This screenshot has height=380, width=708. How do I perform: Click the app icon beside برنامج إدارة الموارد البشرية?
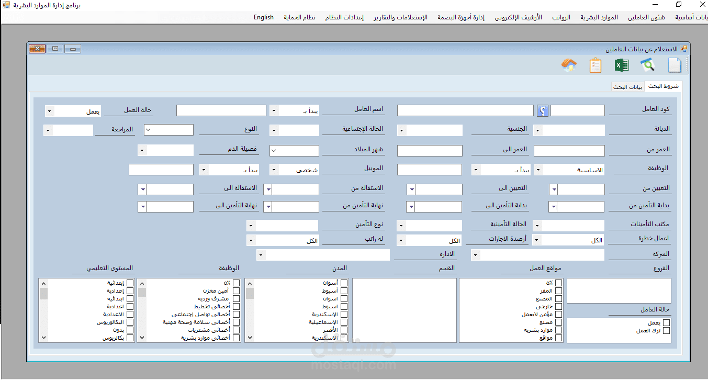(x=6, y=5)
